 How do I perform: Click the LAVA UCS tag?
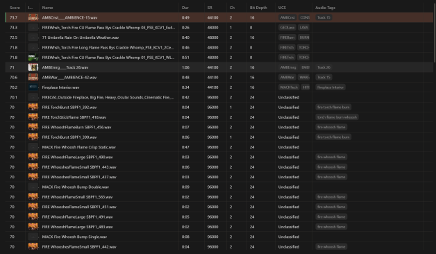click(303, 28)
